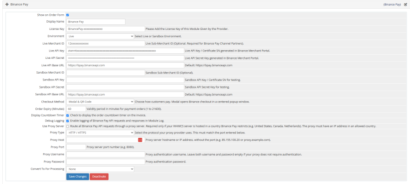Click the Proxy Password input field

(x=105, y=162)
